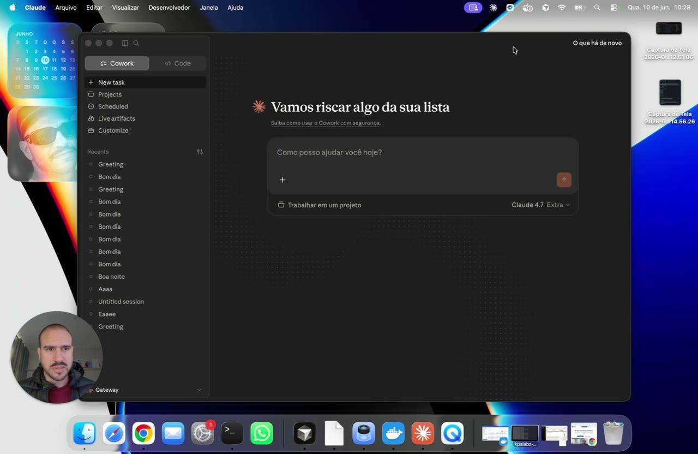
Task: Open Docker in the Dock
Action: click(x=393, y=434)
